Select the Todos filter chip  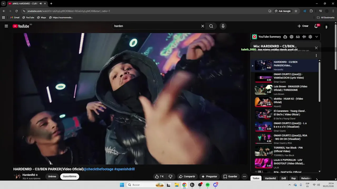coord(256,178)
